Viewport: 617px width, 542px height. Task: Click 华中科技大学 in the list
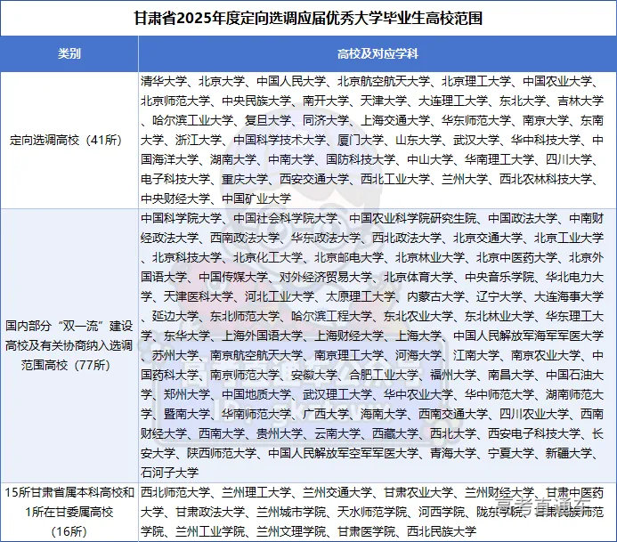pos(546,140)
